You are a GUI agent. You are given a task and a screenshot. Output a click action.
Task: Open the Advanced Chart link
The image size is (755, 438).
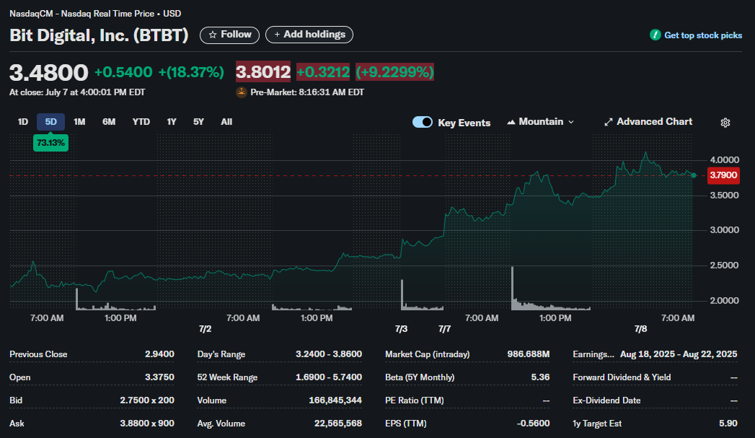click(x=648, y=122)
